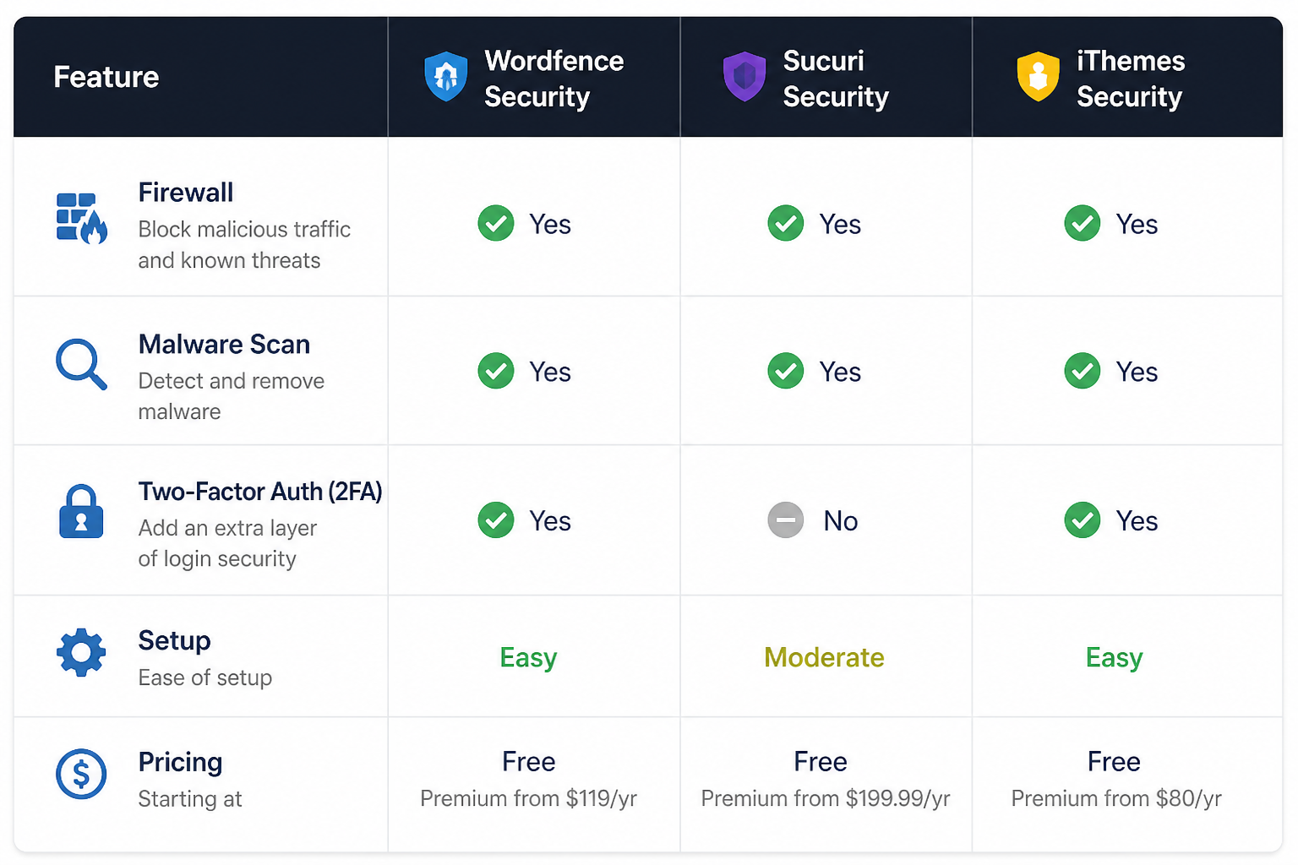Click the Malware Scan row title

pos(224,345)
